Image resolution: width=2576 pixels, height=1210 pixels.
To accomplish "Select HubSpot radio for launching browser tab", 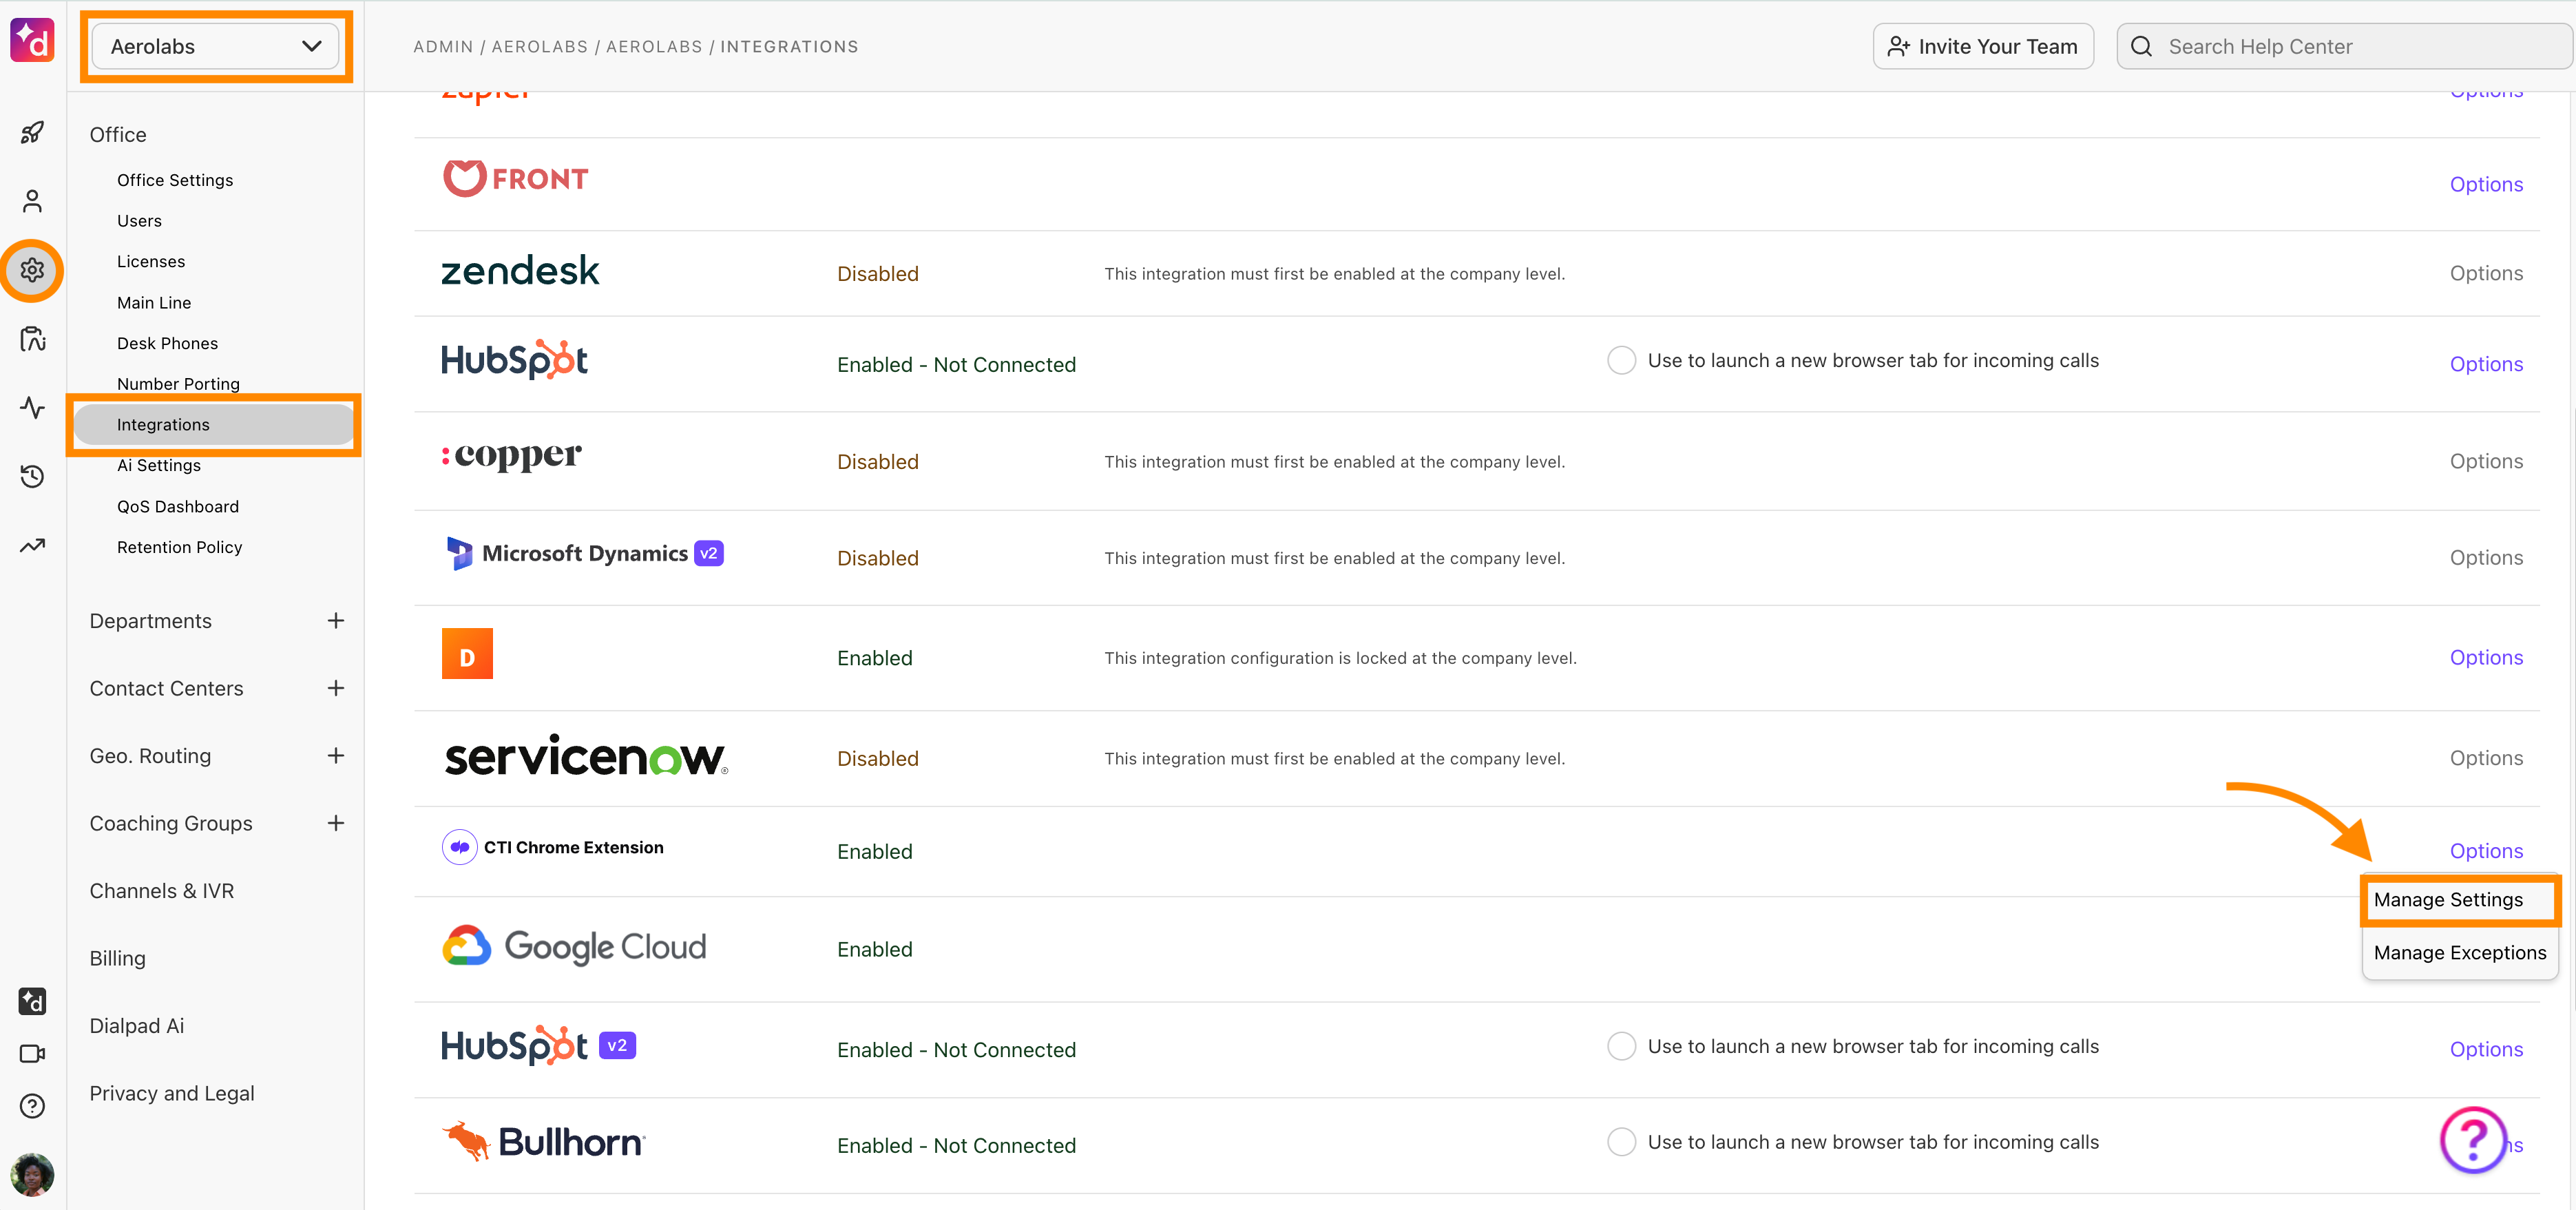I will 1621,360.
